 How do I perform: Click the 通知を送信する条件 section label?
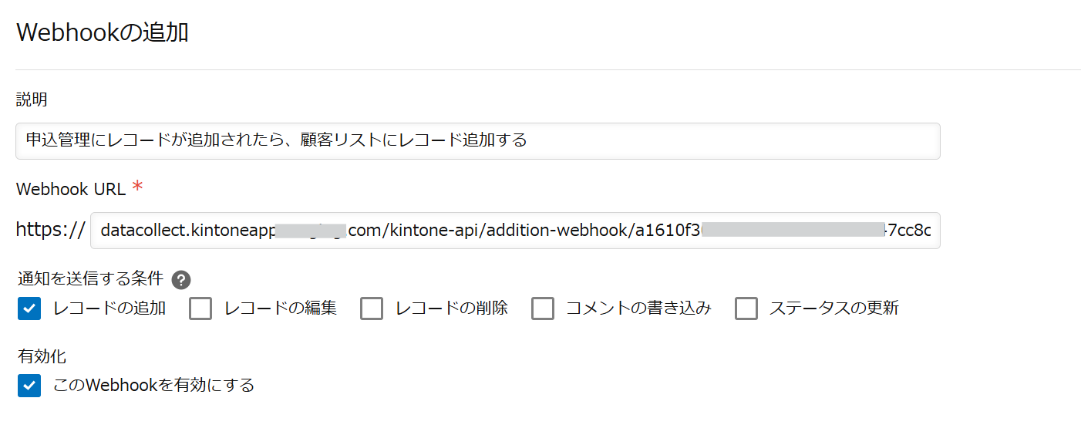pyautogui.click(x=90, y=279)
